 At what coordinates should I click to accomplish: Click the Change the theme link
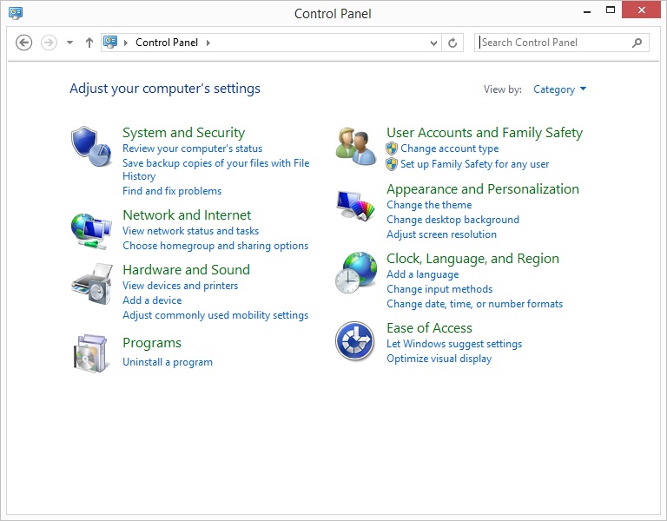pos(429,205)
